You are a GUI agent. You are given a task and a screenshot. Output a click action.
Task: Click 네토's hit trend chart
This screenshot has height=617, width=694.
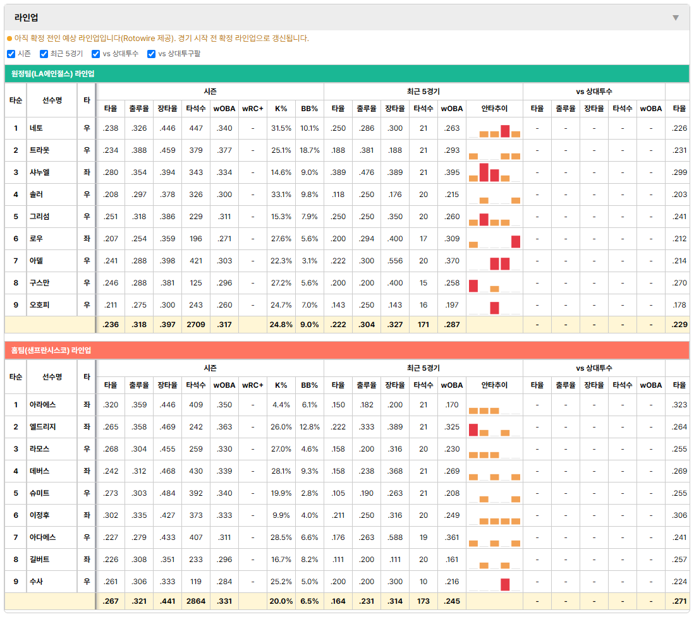(x=494, y=129)
